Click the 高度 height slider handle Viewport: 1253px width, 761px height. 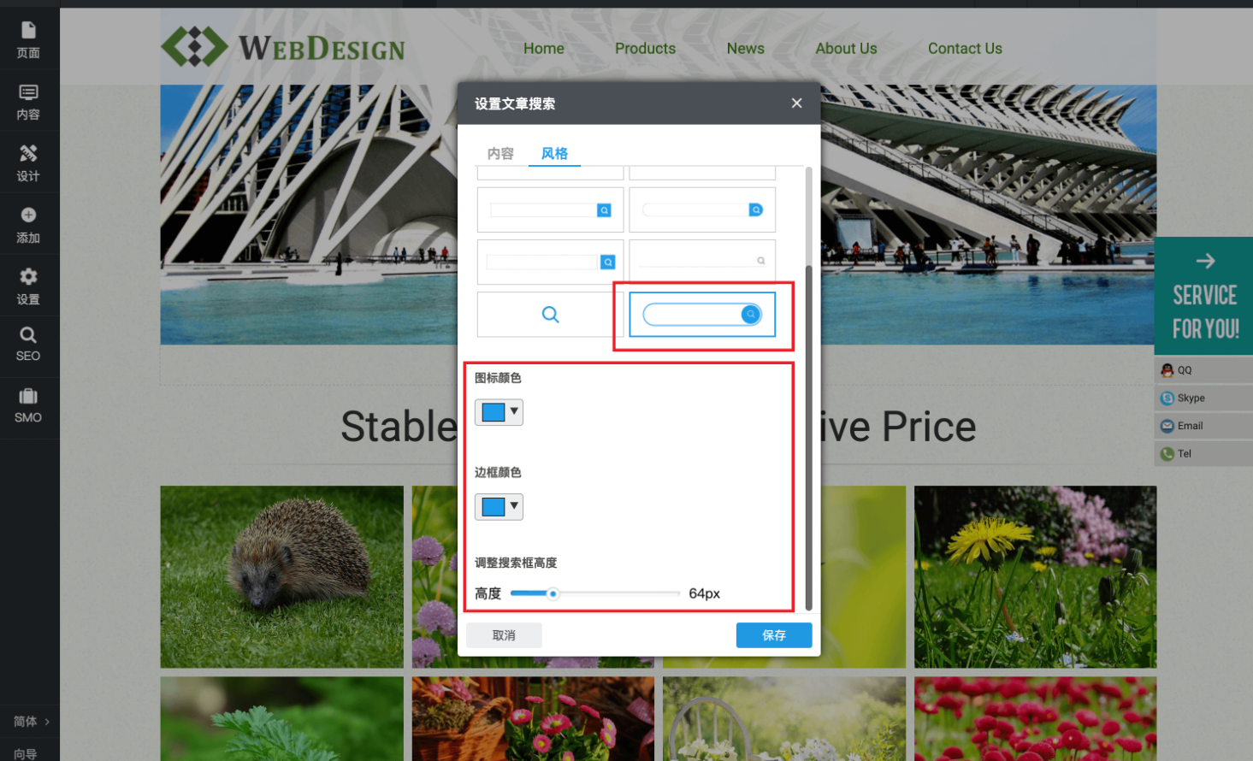553,593
